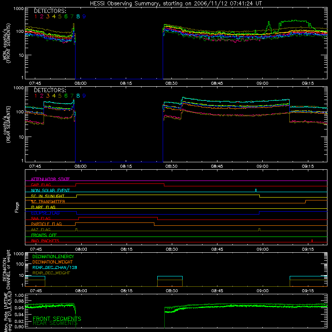Click the NON_SOLAR_EVENT flag label
This screenshot has width=332, height=332.
pos(50,190)
